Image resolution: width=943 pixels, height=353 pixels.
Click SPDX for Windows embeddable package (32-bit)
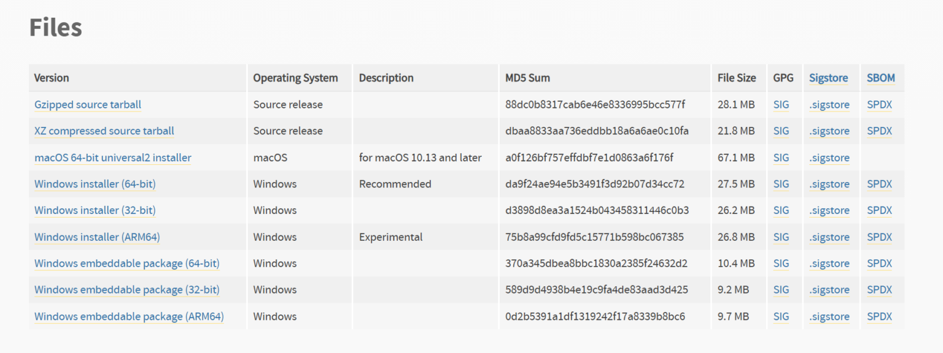[879, 290]
